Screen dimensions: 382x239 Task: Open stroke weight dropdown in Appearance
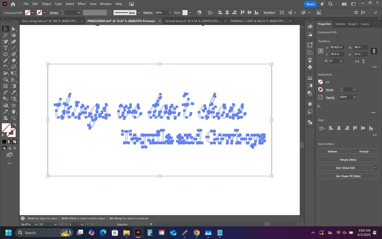tap(355, 90)
